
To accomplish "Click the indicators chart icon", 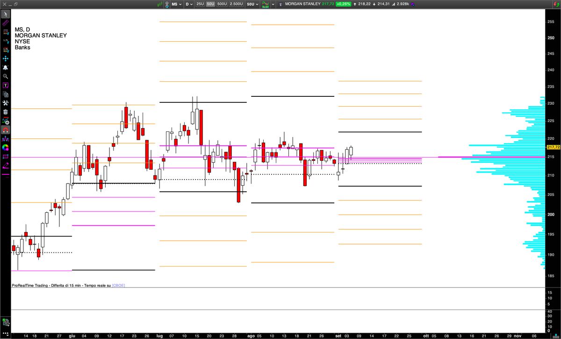I will (265, 4).
